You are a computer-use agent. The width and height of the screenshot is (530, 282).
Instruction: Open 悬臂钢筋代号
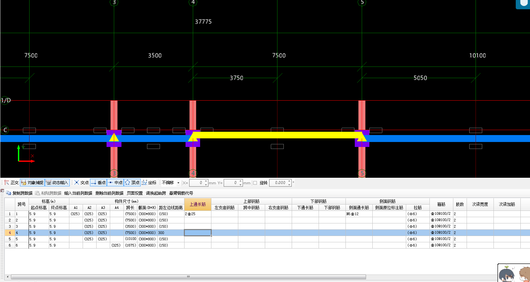coord(181,193)
